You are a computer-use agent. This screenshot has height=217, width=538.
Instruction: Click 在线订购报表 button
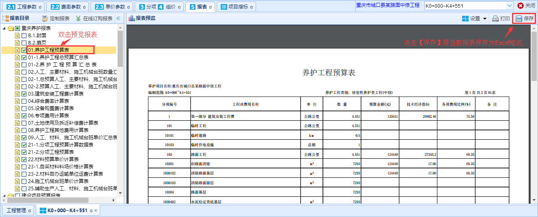94,18
